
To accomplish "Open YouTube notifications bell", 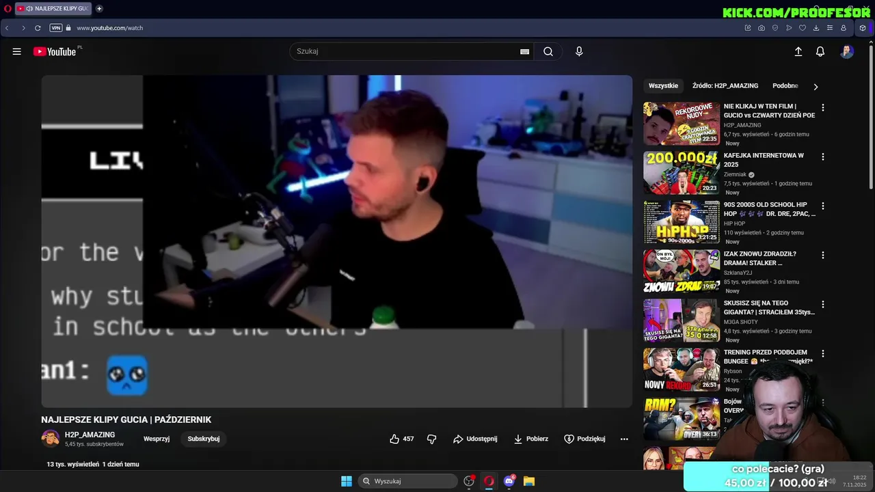I will coord(820,51).
